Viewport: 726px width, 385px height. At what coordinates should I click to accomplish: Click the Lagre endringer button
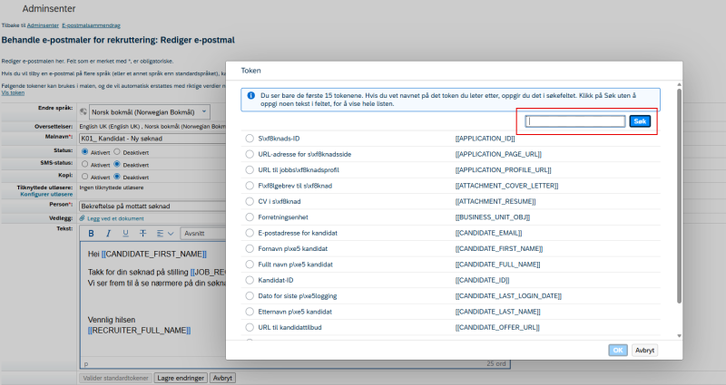point(181,378)
